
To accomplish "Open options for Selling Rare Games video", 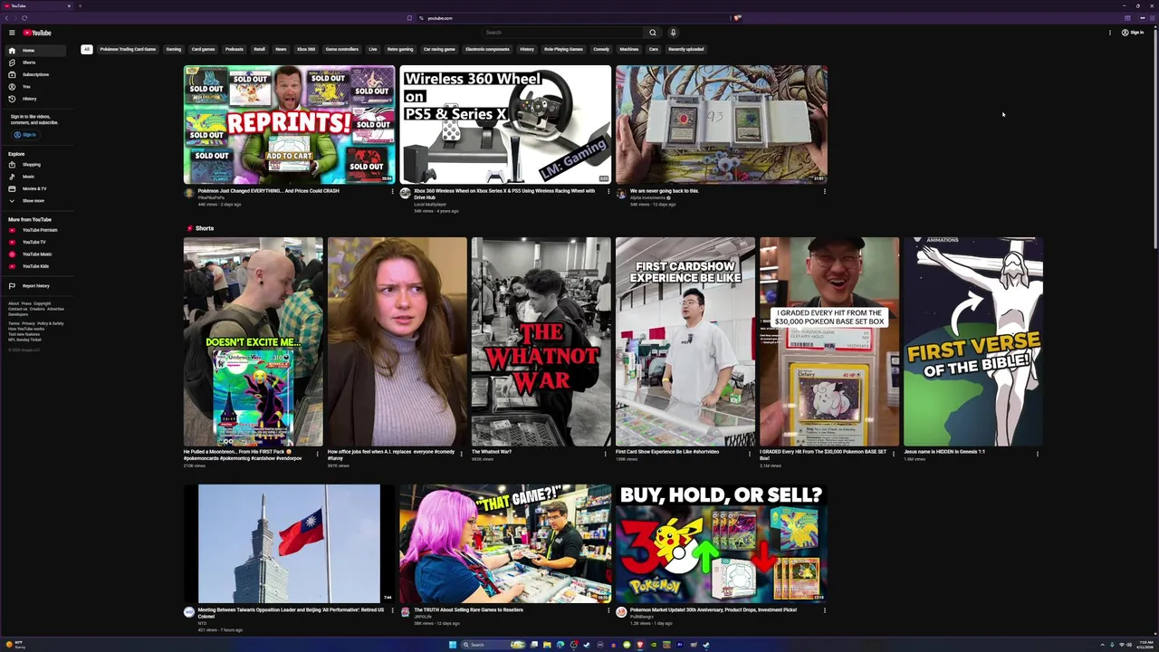I will [x=608, y=611].
